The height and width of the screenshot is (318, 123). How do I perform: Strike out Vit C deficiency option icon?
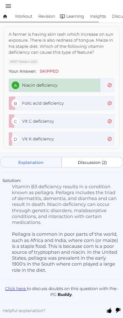pyautogui.click(x=110, y=121)
